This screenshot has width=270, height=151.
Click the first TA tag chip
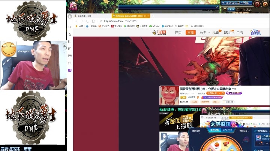(x=194, y=102)
